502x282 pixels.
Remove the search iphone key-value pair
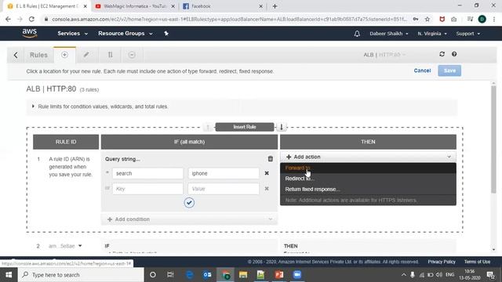267,173
